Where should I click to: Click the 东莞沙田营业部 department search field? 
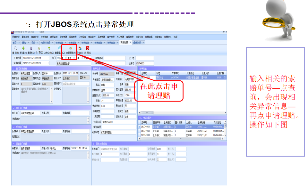[73, 63]
